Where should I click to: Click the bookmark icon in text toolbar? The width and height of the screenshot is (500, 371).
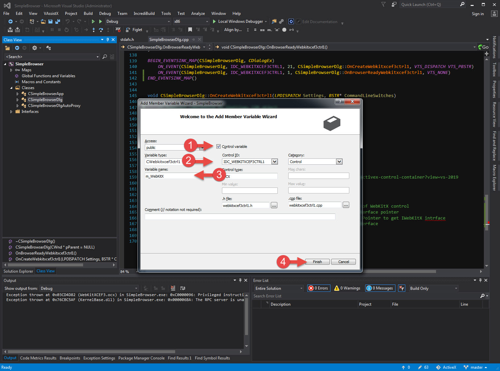pos(190,30)
